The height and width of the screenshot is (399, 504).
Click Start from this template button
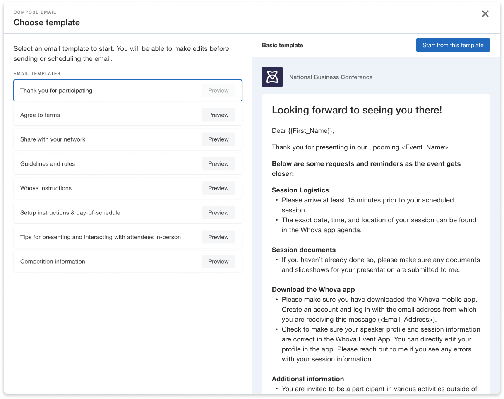[x=453, y=45]
